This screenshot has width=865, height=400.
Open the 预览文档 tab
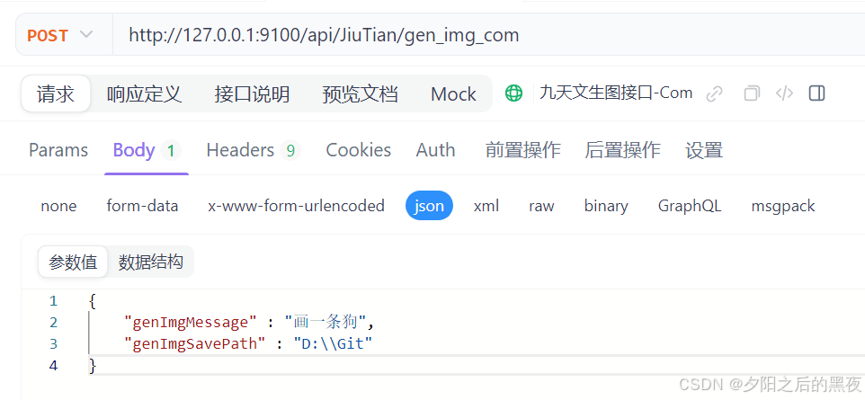[361, 93]
